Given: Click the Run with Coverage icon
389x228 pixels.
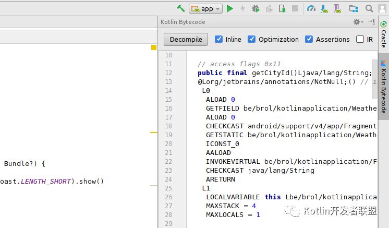Looking at the screenshot, I should click(269, 9).
